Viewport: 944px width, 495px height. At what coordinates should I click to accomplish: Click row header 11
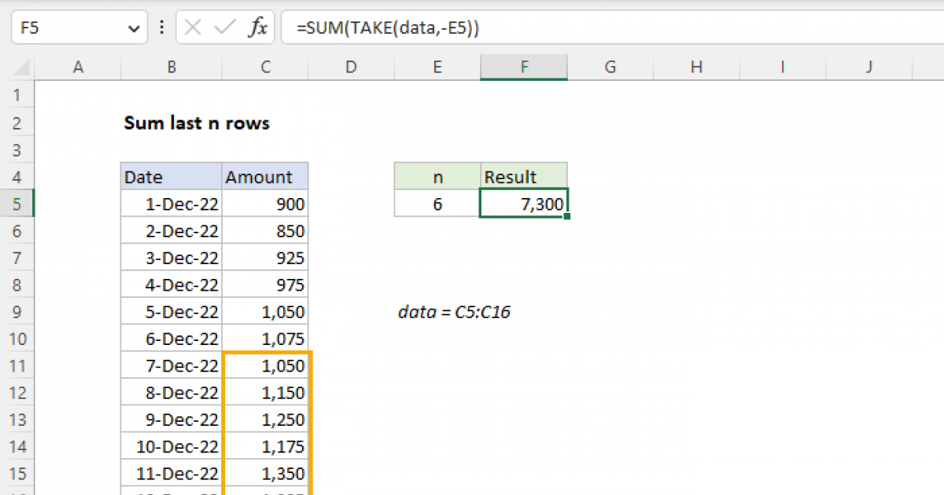(x=17, y=365)
